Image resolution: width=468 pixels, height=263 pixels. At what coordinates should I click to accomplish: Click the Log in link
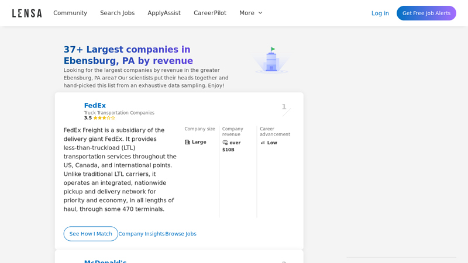pyautogui.click(x=380, y=13)
